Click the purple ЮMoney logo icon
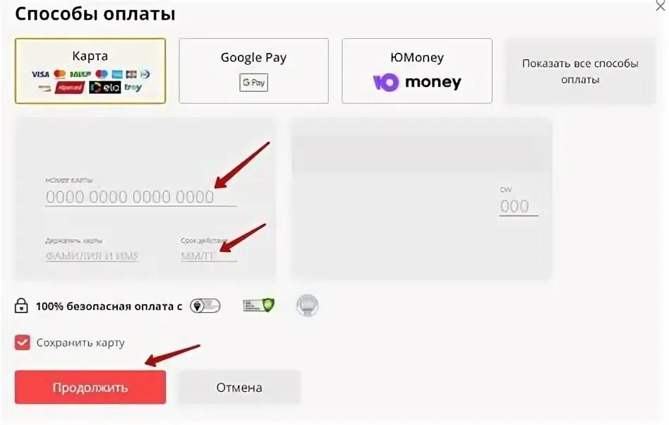 click(386, 83)
